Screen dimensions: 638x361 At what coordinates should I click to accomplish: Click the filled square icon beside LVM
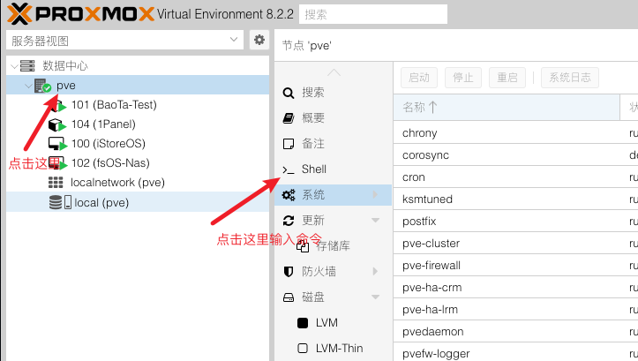303,323
